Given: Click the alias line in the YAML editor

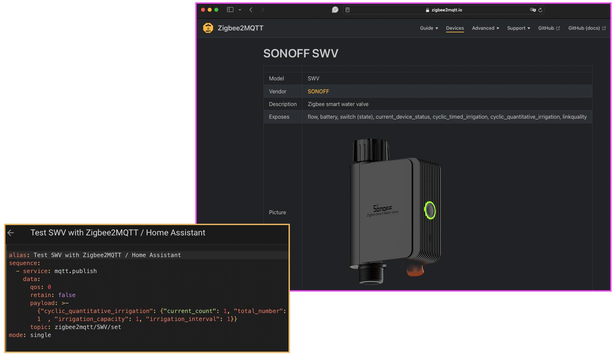Looking at the screenshot, I should [95, 255].
